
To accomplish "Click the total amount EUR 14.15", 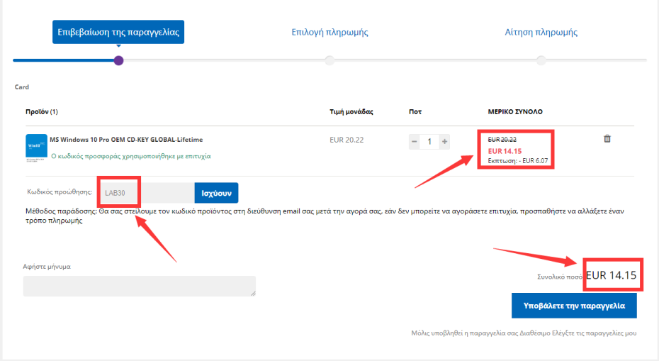I will tap(611, 275).
